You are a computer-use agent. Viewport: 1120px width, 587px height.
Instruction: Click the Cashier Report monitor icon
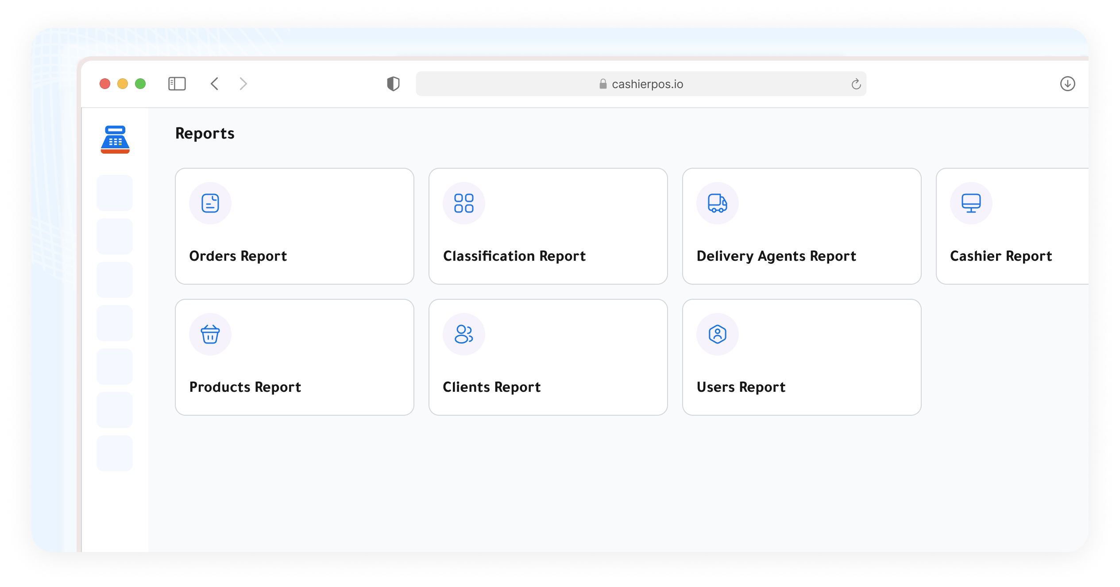tap(971, 203)
